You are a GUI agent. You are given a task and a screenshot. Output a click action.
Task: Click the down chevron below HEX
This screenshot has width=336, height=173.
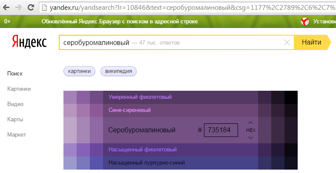coord(250,137)
